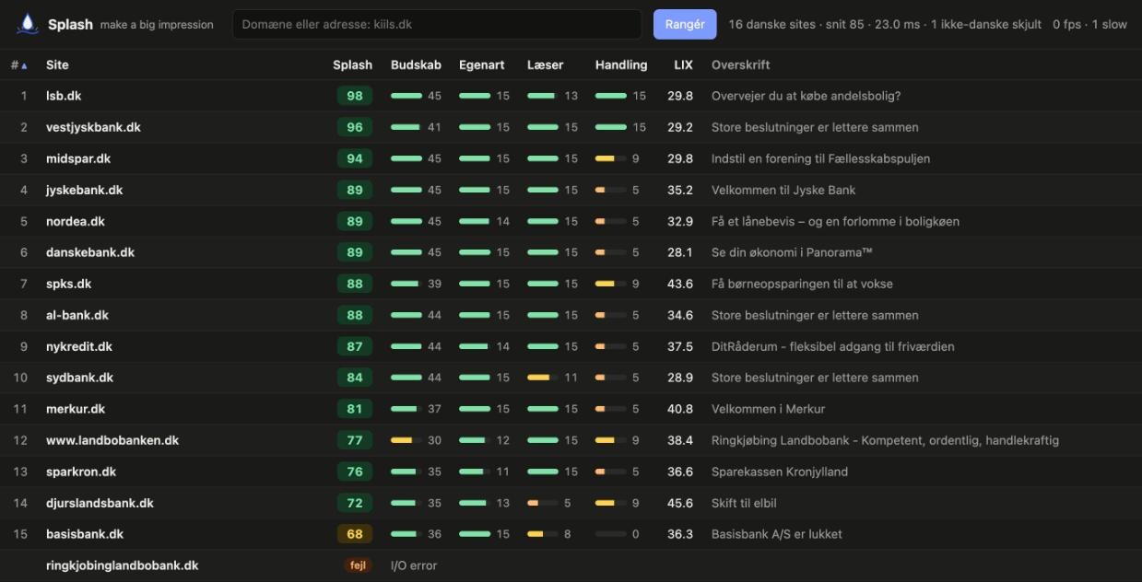
Task: Click the Splash water drop logo
Action: point(29,24)
